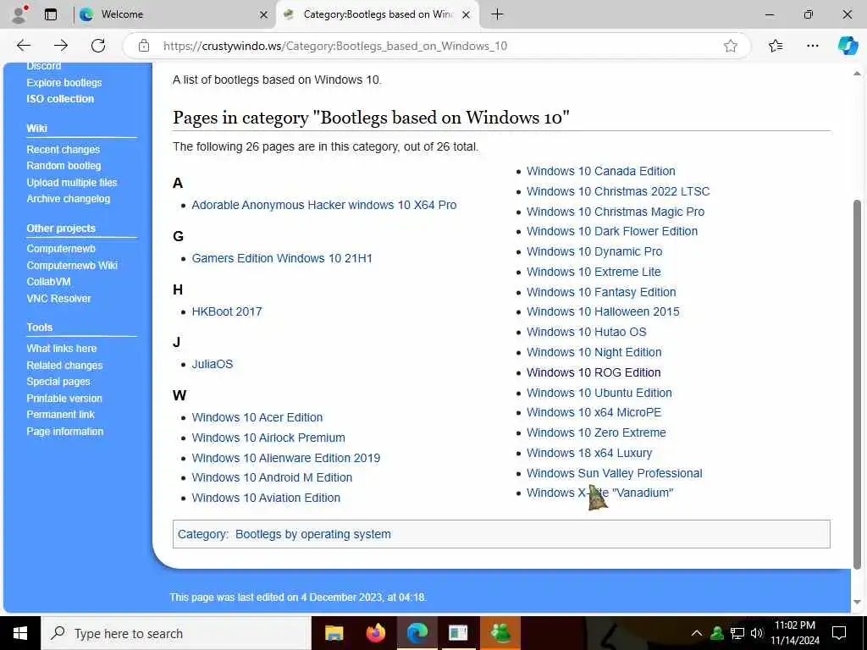Open the volume tray icon

pos(757,633)
